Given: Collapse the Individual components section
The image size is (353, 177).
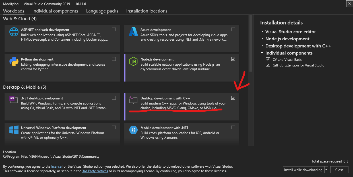Looking at the screenshot, I should click(x=262, y=53).
